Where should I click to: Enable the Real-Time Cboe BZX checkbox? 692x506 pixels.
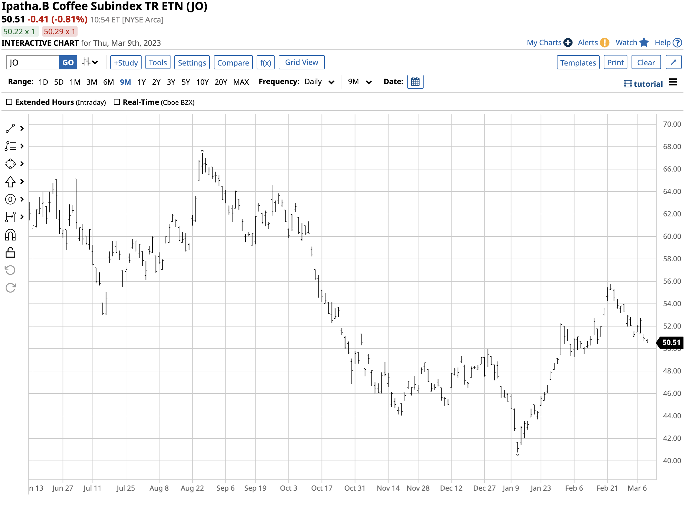117,102
